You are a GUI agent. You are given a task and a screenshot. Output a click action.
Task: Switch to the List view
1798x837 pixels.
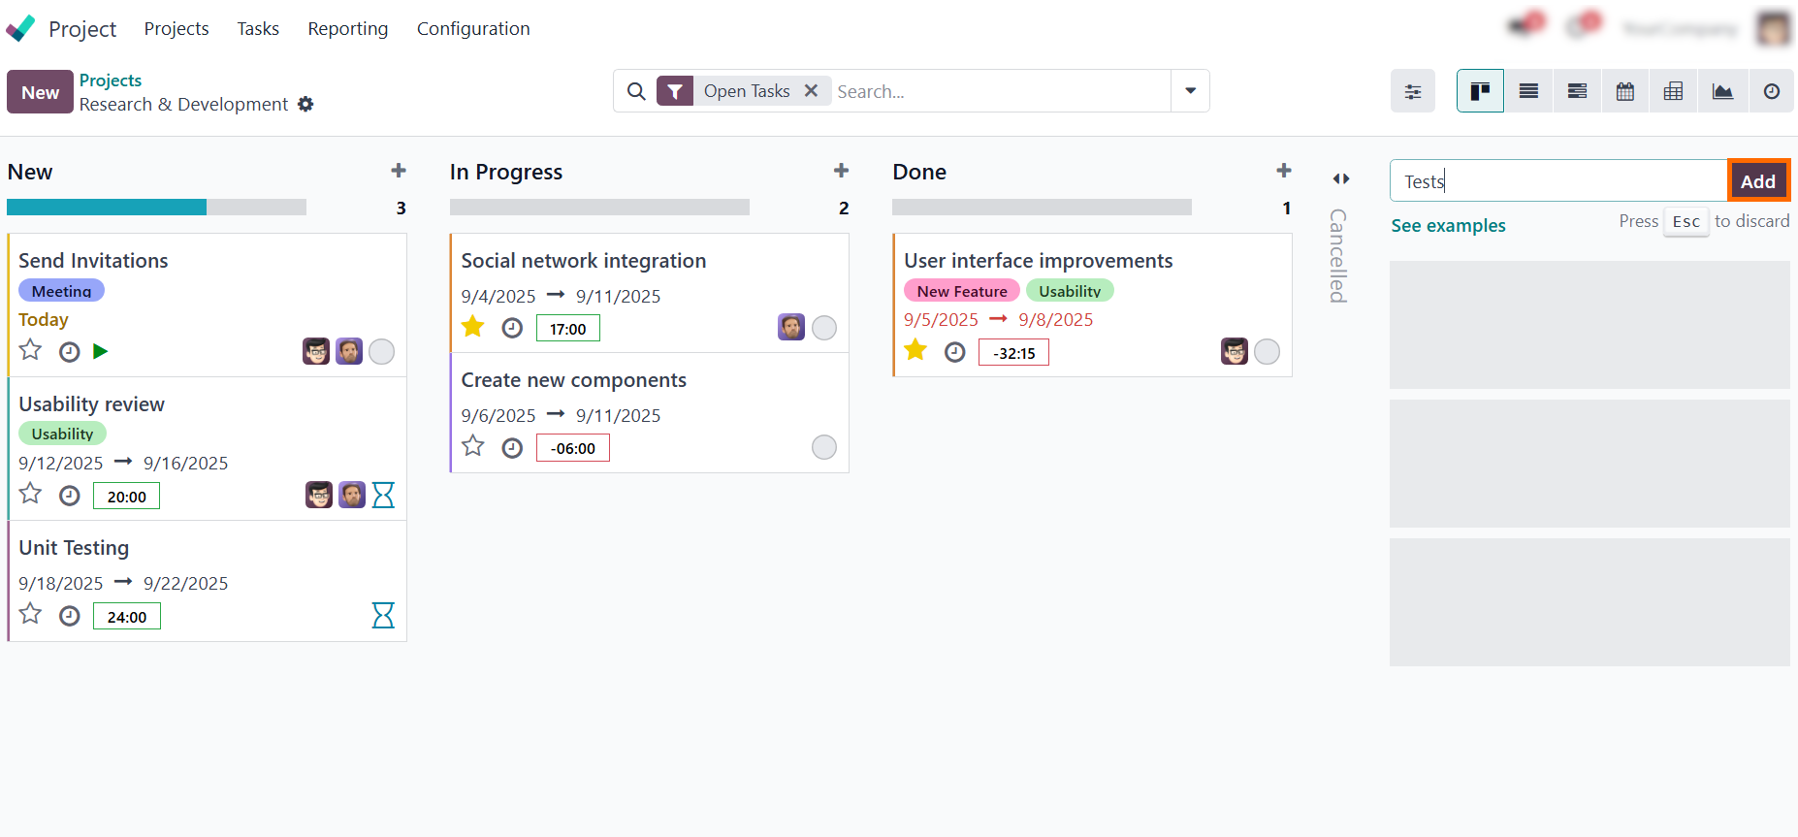(1528, 90)
